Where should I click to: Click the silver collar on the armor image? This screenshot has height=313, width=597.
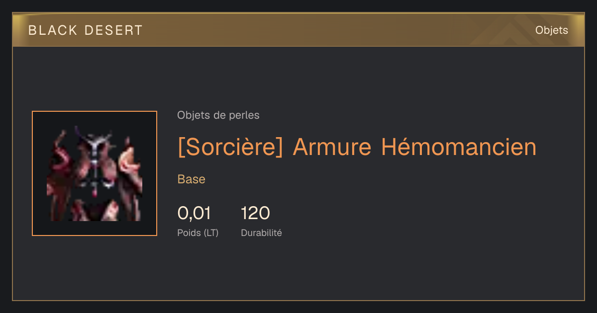point(95,144)
